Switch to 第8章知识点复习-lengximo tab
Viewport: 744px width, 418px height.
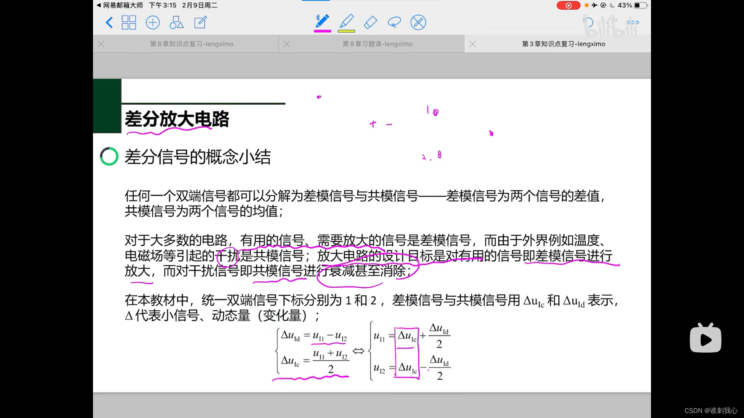(x=191, y=44)
